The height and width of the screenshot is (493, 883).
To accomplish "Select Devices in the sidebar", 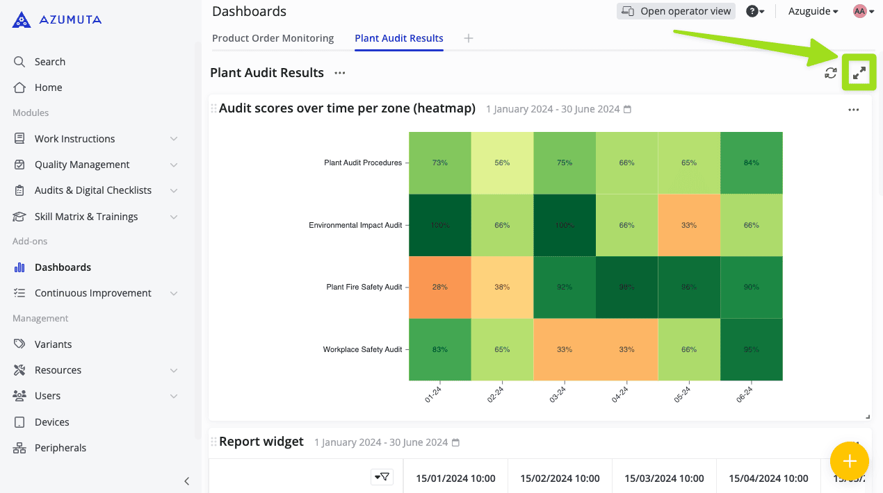I will click(x=51, y=422).
